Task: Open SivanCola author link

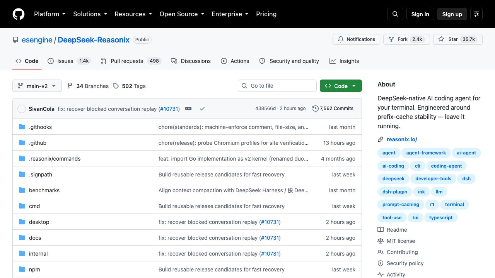Action: pyautogui.click(x=41, y=109)
